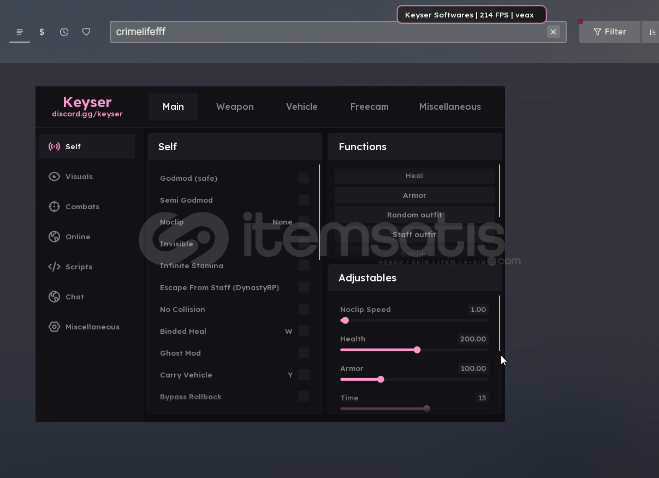Click the Binded Heal keybind W

click(289, 331)
